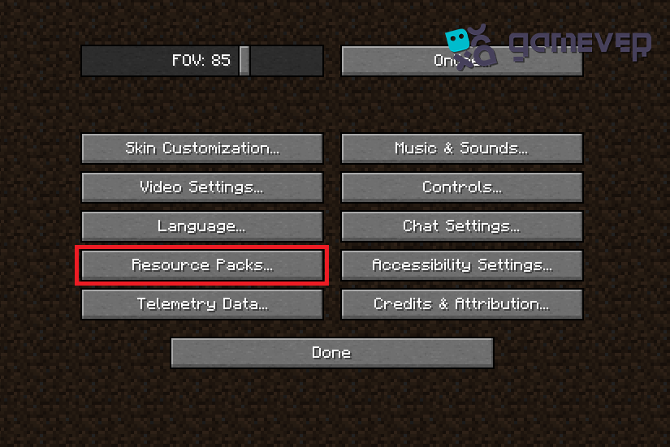Show Credits & Attribution
670x447 pixels.
pos(462,304)
